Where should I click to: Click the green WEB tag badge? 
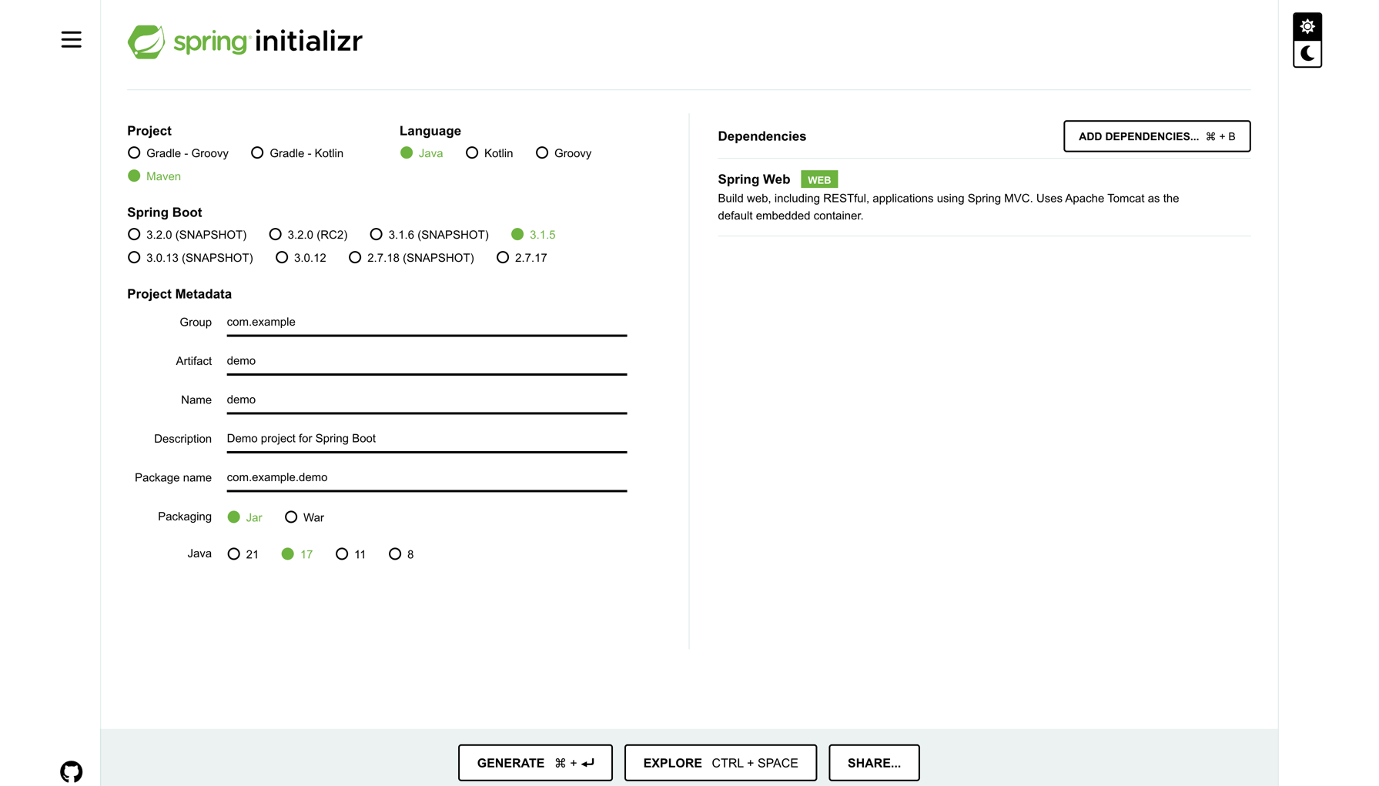tap(819, 179)
